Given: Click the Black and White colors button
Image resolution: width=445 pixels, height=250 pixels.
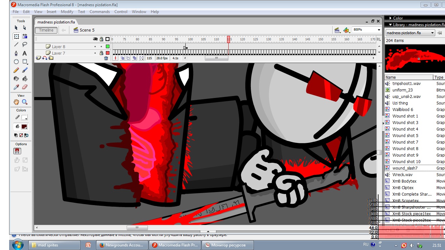Looking at the screenshot, I should (16, 135).
